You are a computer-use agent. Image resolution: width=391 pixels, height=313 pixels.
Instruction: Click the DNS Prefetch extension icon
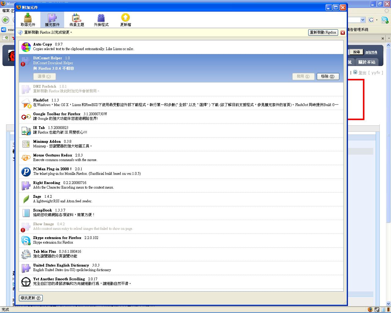point(26,89)
